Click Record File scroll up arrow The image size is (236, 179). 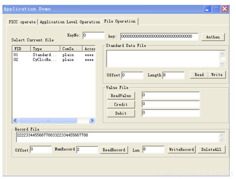pos(222,135)
